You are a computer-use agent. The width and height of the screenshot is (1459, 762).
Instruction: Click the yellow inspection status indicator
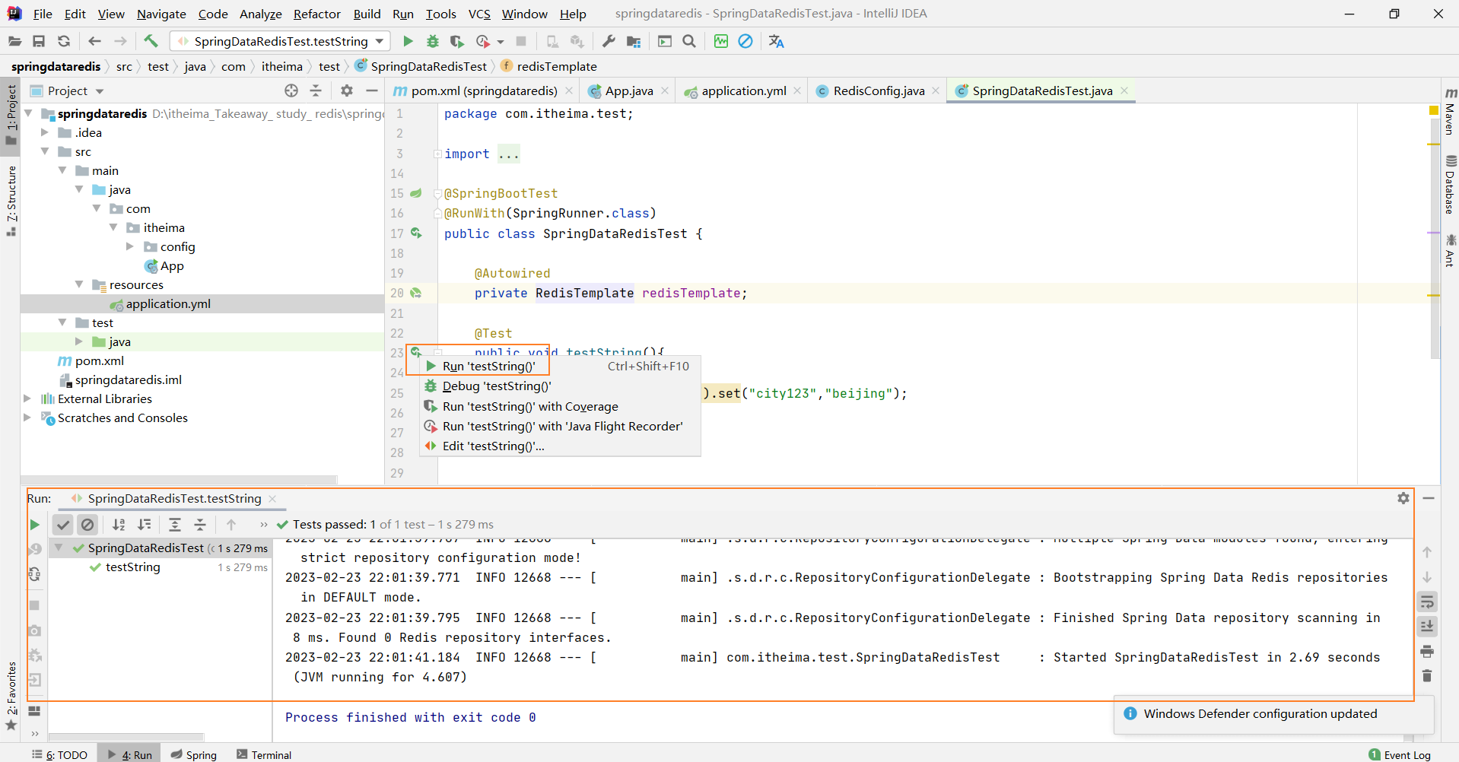point(1434,111)
